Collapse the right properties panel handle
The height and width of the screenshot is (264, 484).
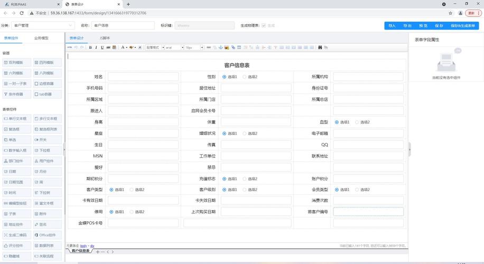tap(409, 149)
